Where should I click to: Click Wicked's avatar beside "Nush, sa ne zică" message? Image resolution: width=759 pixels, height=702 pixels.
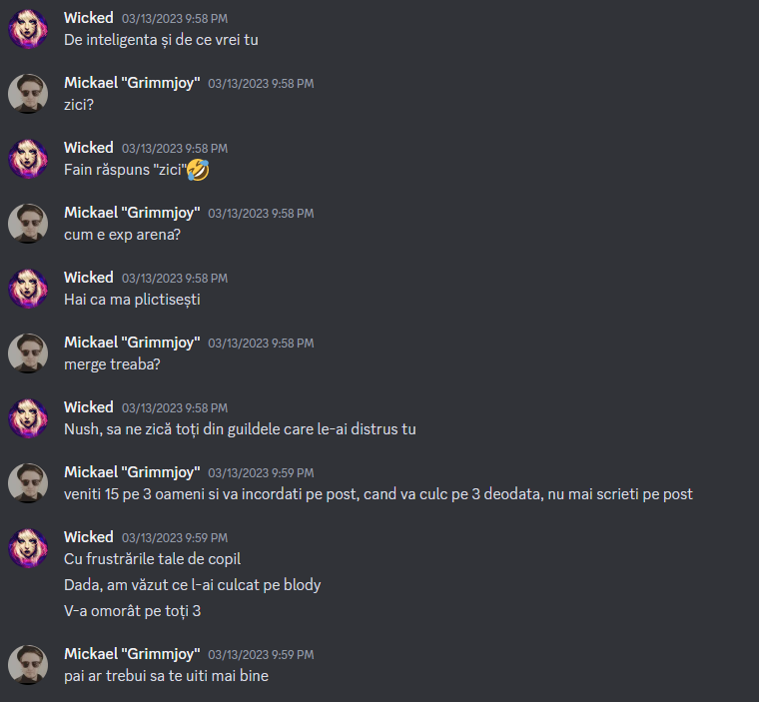(x=28, y=418)
